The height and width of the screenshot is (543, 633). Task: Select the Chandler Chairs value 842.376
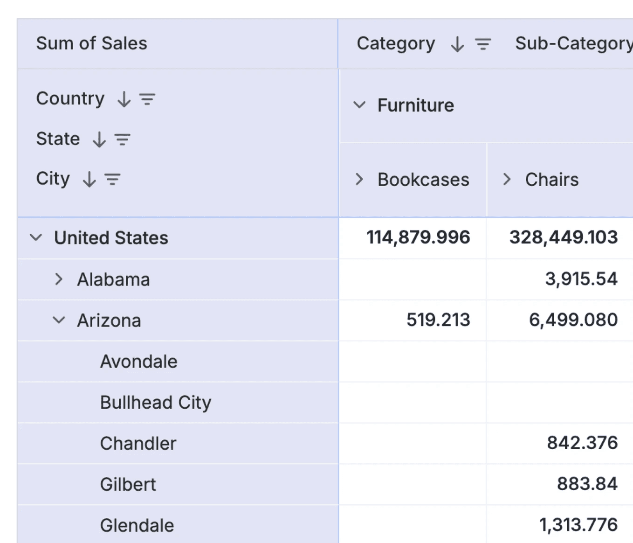click(582, 443)
